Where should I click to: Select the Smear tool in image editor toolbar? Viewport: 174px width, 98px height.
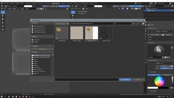pyautogui.click(x=3, y=19)
